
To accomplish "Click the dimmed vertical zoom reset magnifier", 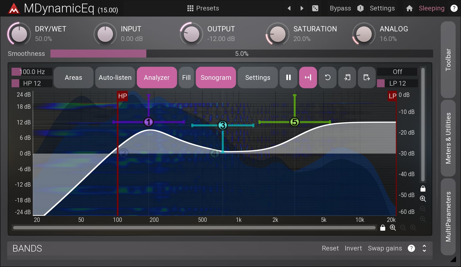I will click(x=423, y=219).
